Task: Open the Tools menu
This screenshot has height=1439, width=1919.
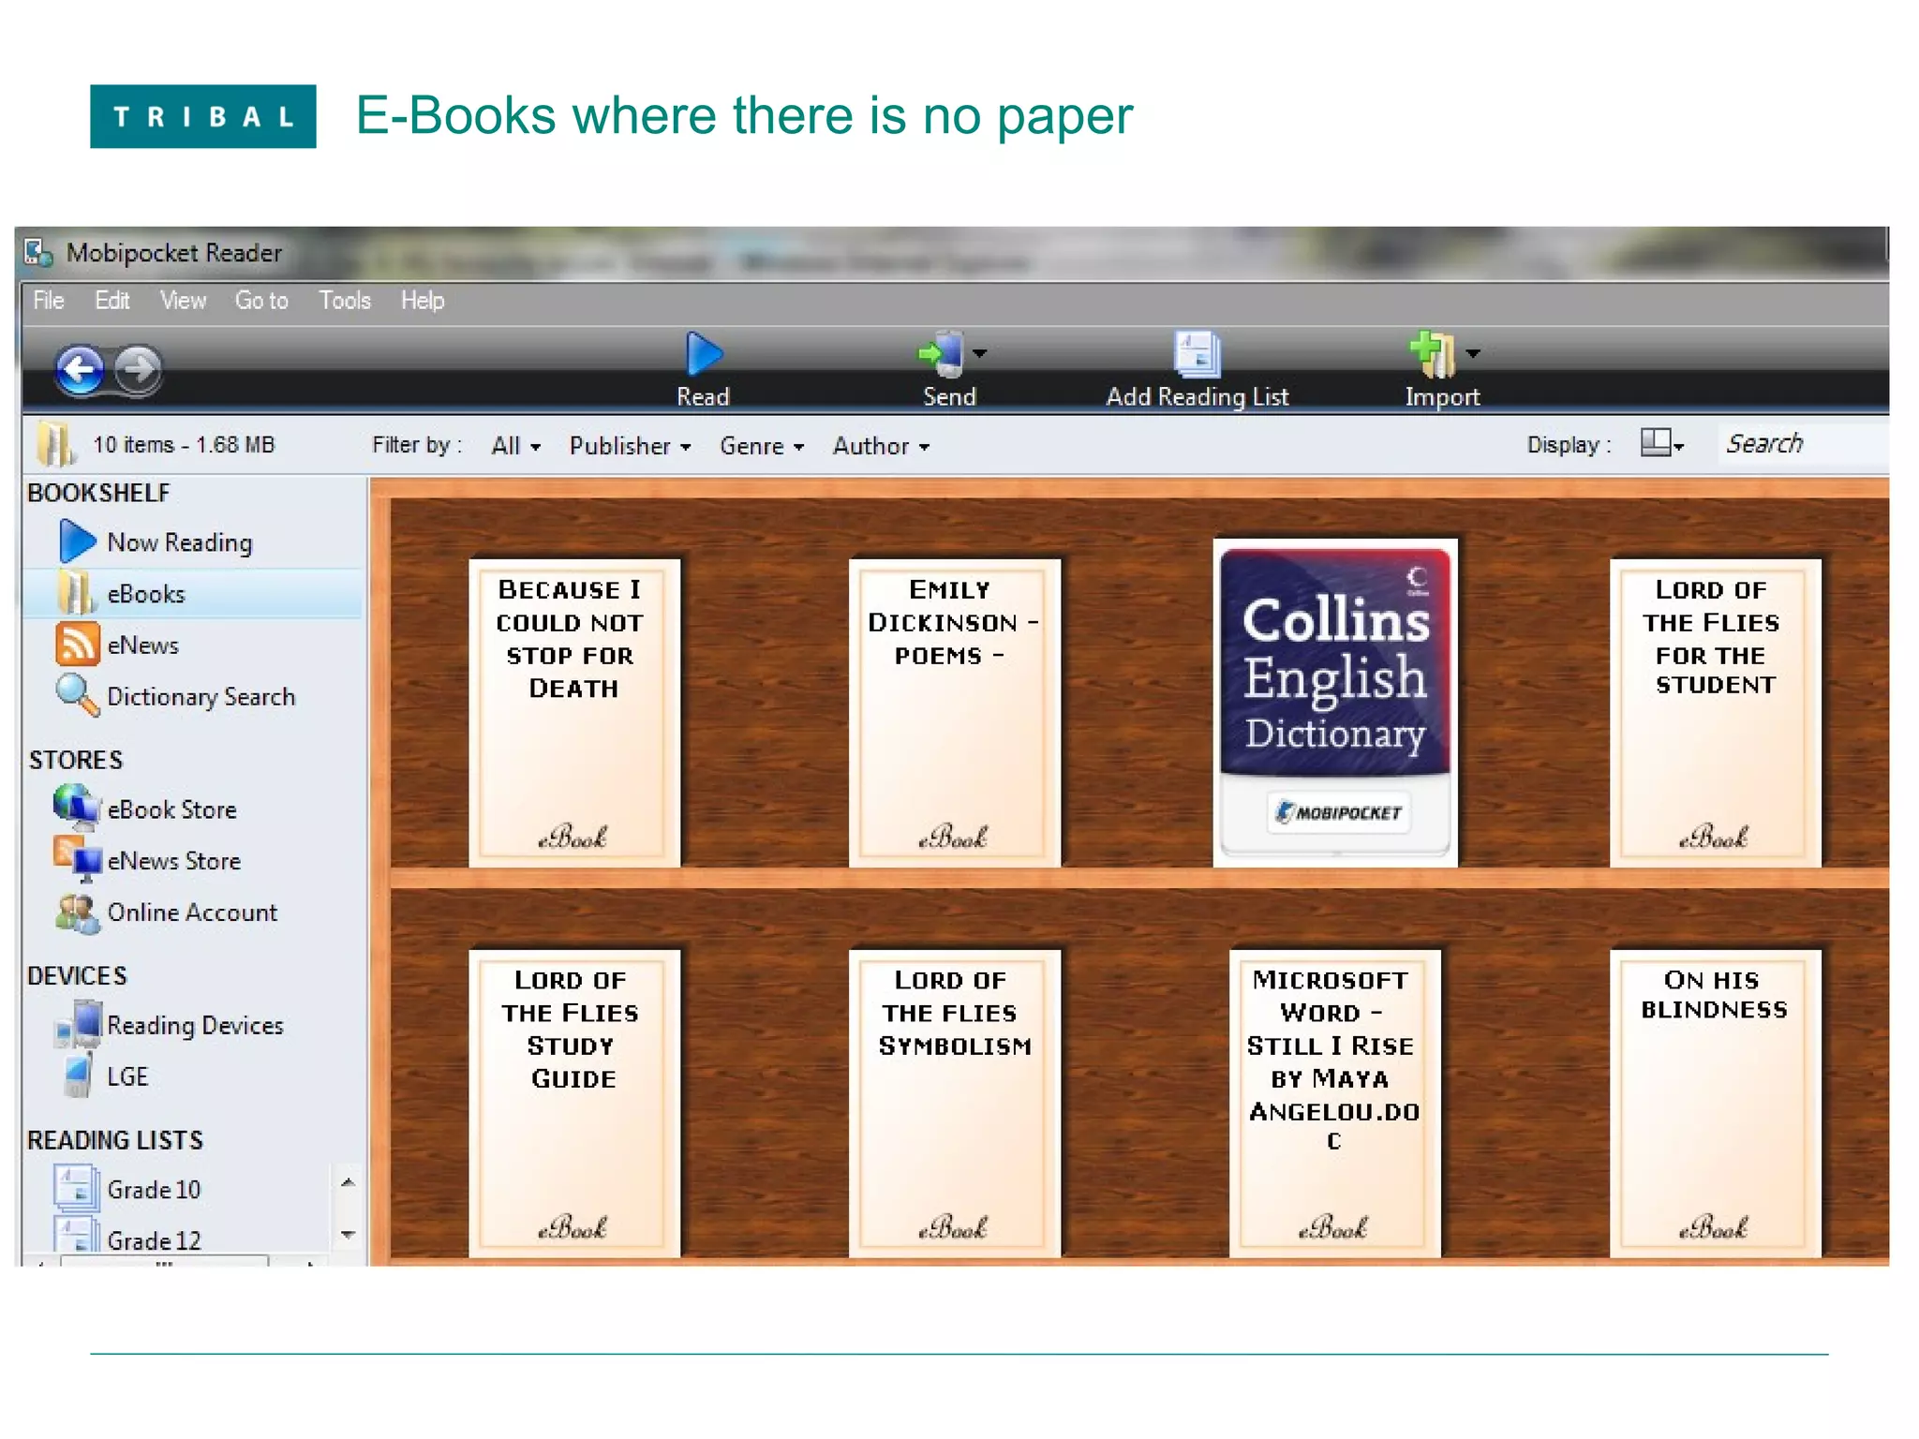Action: click(345, 301)
